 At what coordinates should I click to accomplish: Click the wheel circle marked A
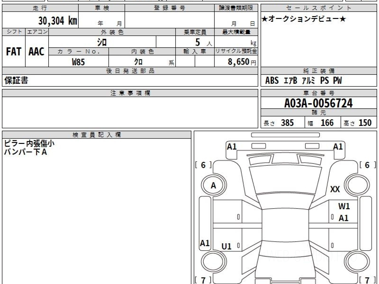point(214,186)
